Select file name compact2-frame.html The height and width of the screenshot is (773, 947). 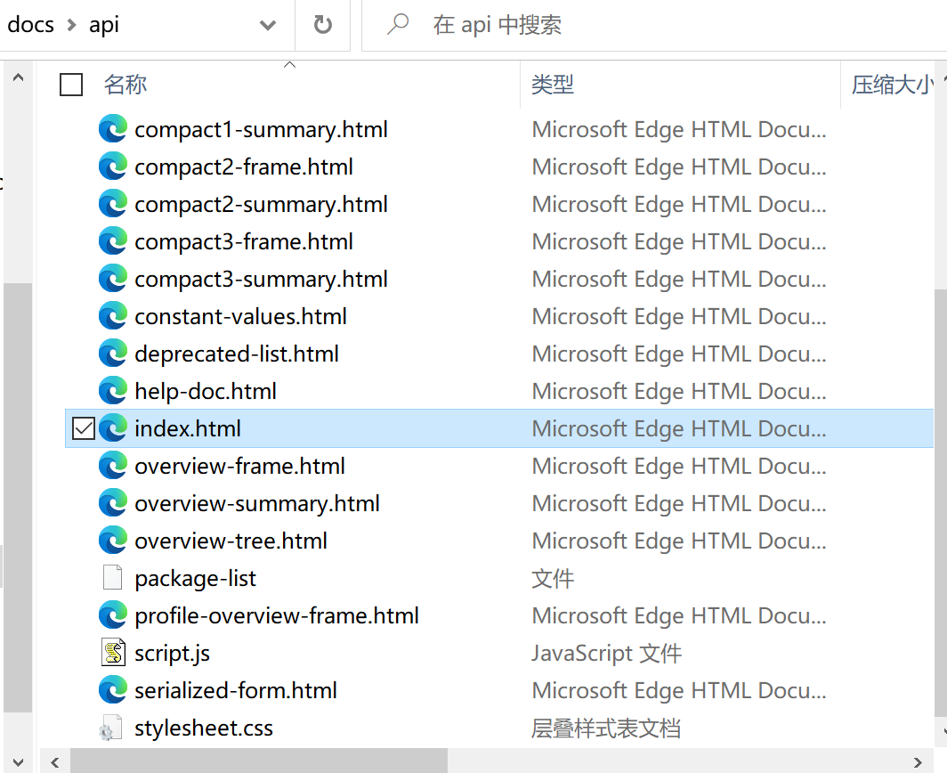(243, 167)
